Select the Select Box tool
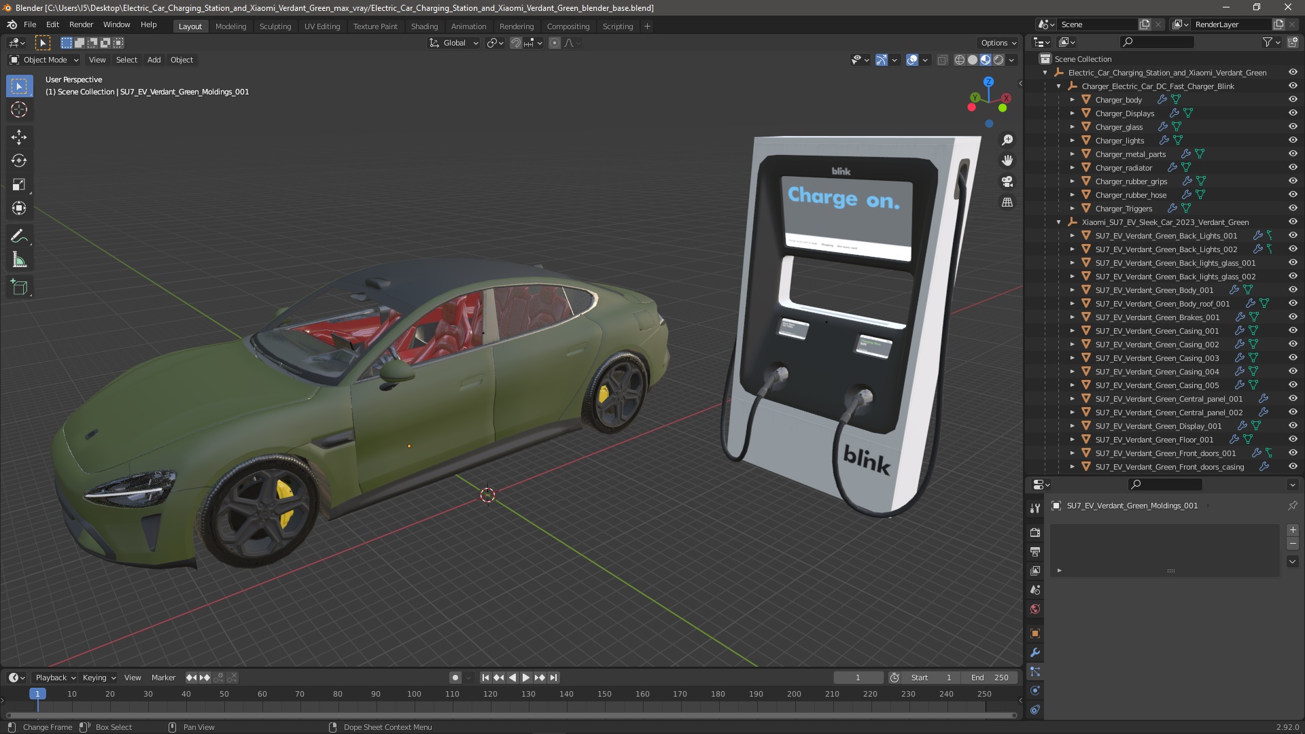Viewport: 1305px width, 734px height. click(x=19, y=86)
